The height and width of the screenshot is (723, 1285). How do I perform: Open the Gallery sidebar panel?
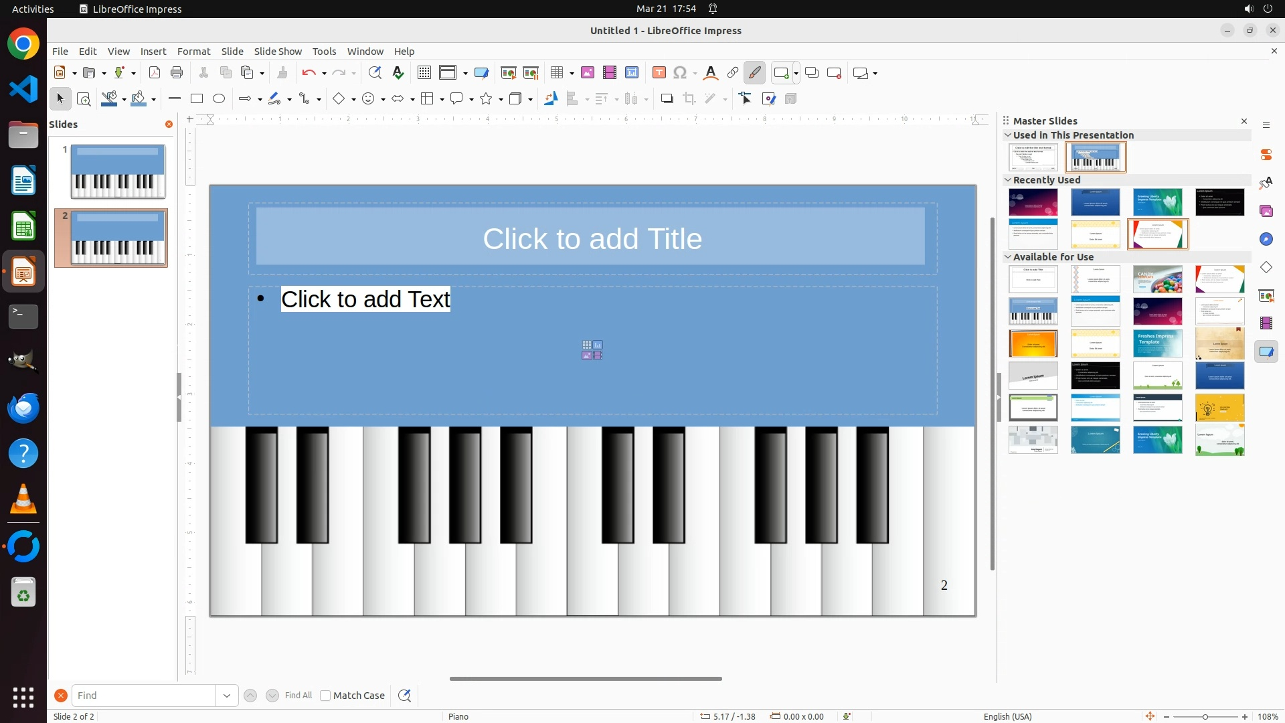pos(1266,212)
